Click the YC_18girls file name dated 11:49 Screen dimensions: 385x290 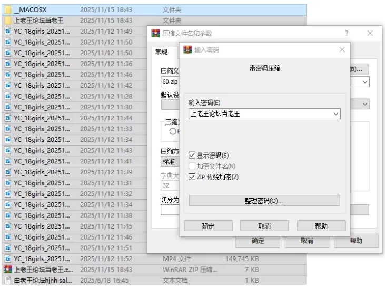coord(42,32)
